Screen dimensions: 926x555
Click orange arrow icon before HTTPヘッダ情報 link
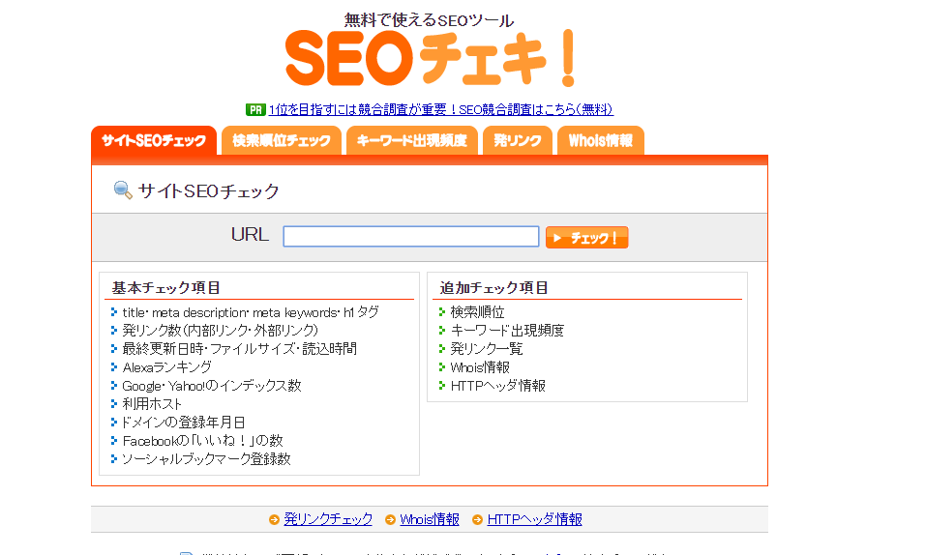click(x=477, y=519)
